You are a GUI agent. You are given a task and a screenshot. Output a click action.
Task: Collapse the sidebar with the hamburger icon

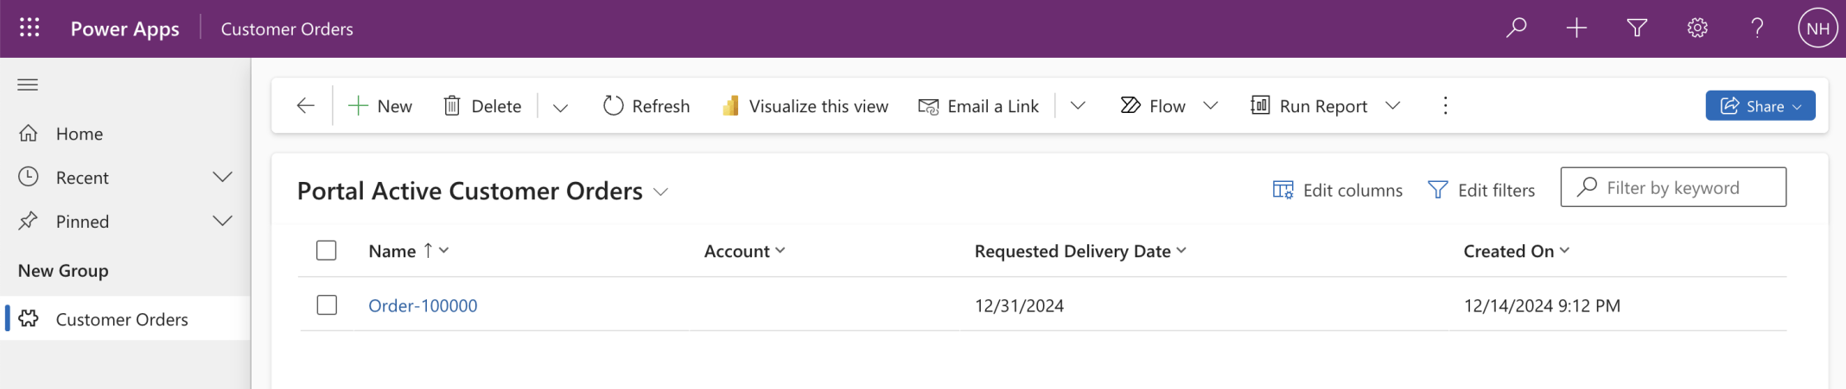28,85
